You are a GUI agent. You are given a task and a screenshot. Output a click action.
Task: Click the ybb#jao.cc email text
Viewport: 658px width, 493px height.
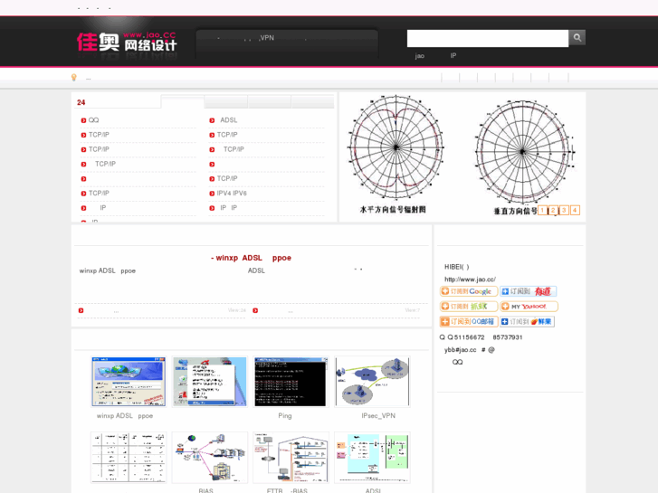pos(461,350)
